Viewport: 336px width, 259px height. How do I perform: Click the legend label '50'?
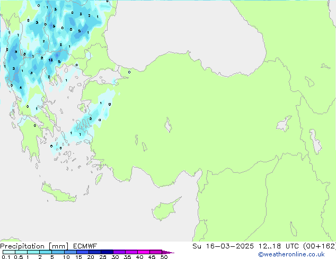click(x=164, y=257)
